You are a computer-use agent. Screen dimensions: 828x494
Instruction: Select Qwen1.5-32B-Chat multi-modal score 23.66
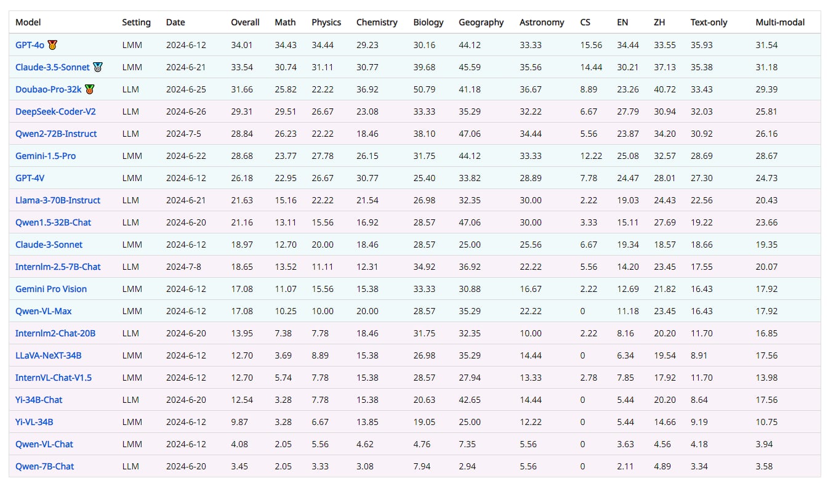pos(766,222)
